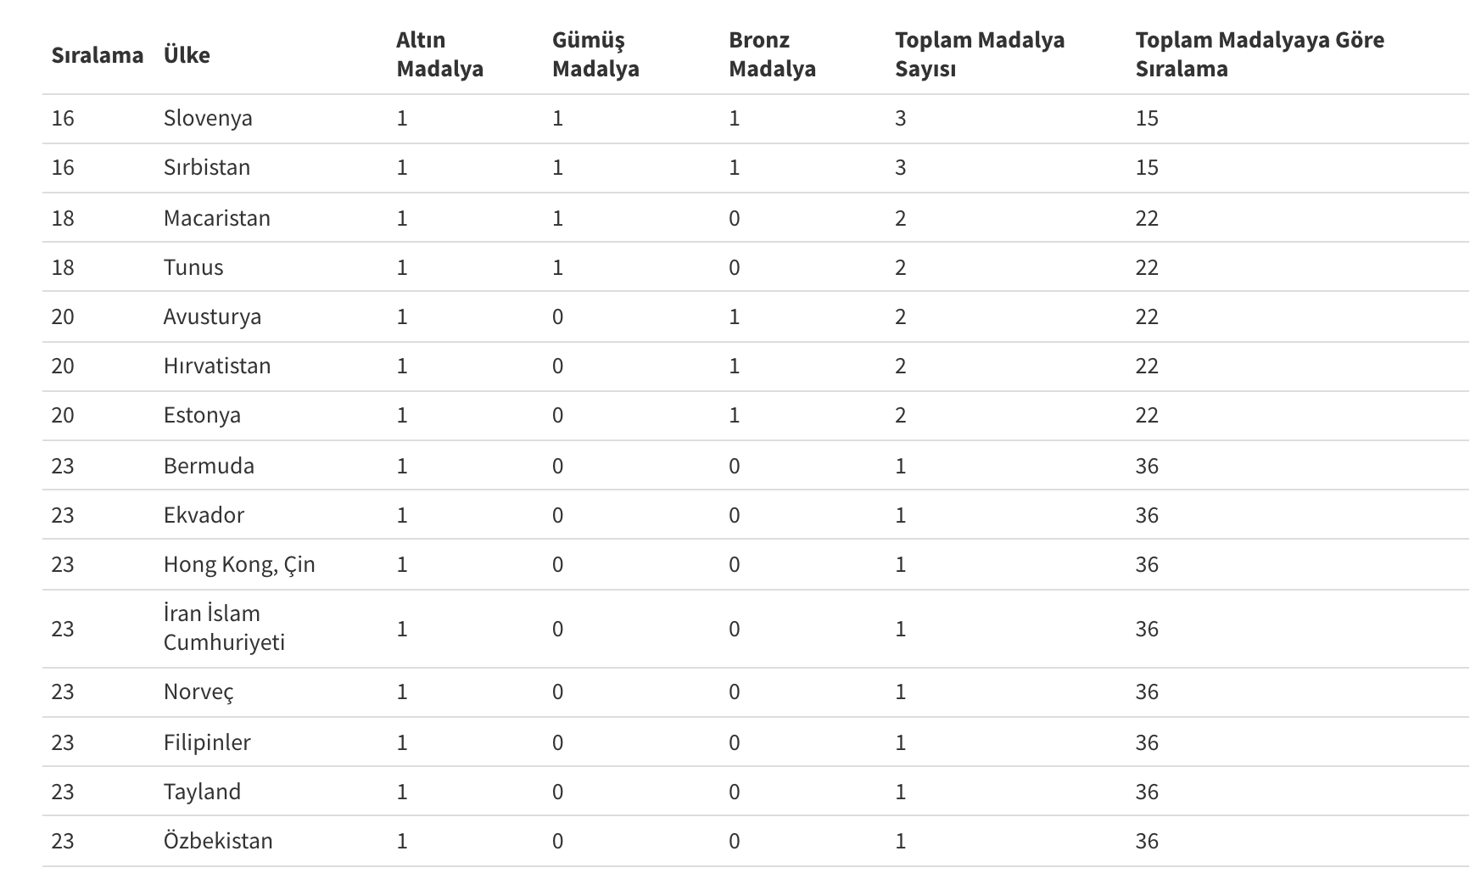Click the Hong Kong, Çin cell
1481x879 pixels.
pos(239,564)
